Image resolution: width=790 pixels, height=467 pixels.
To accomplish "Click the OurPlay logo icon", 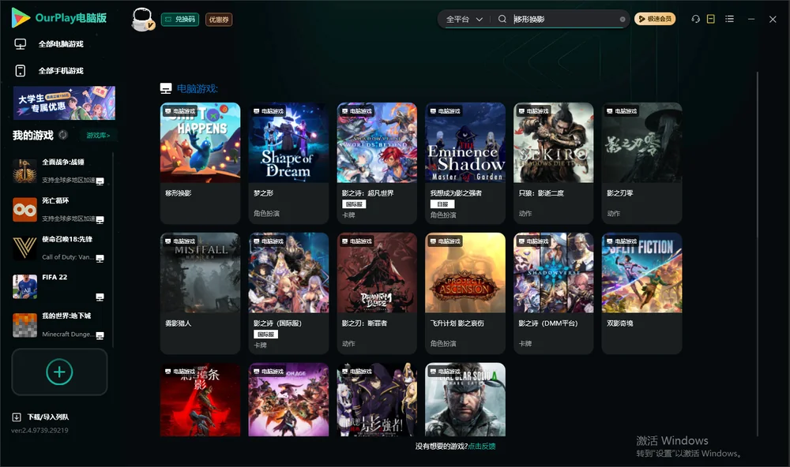I will pyautogui.click(x=21, y=18).
